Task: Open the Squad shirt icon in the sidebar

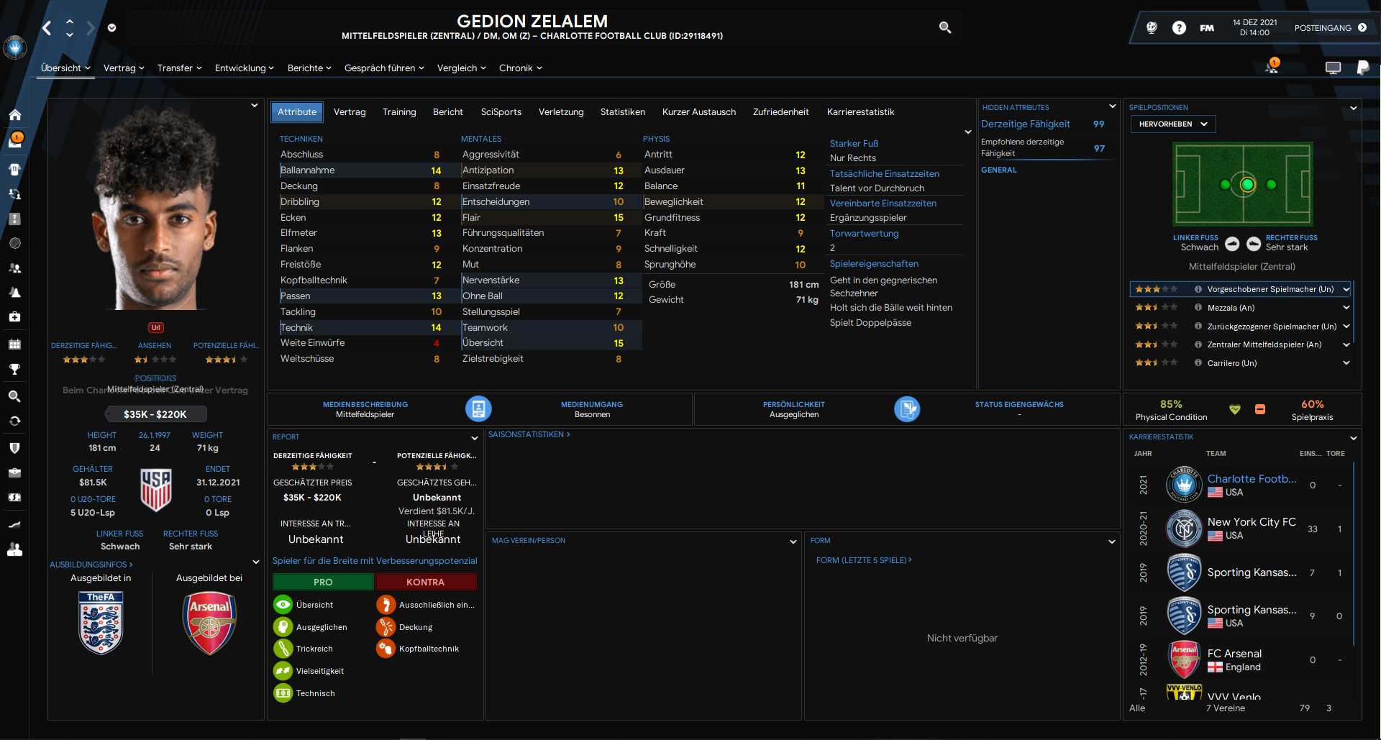Action: pos(14,169)
